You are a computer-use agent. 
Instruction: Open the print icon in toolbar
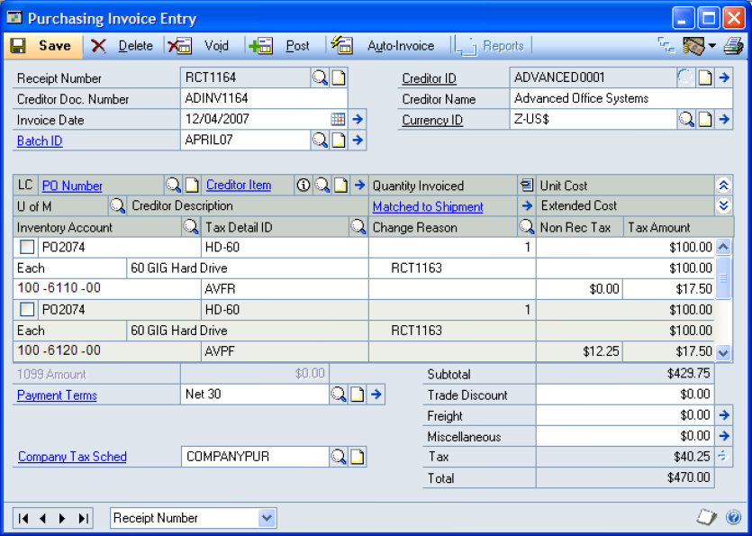pos(734,46)
